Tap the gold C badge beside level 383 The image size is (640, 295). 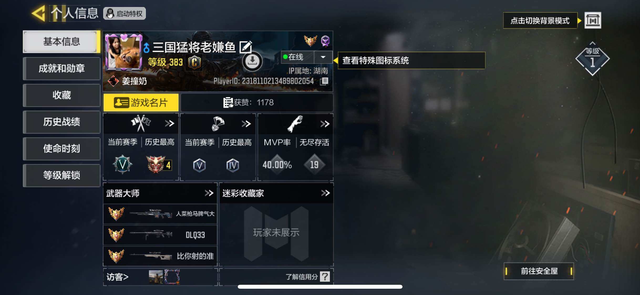194,62
